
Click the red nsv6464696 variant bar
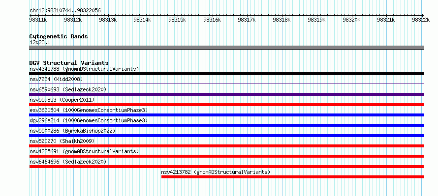[x=226, y=167]
